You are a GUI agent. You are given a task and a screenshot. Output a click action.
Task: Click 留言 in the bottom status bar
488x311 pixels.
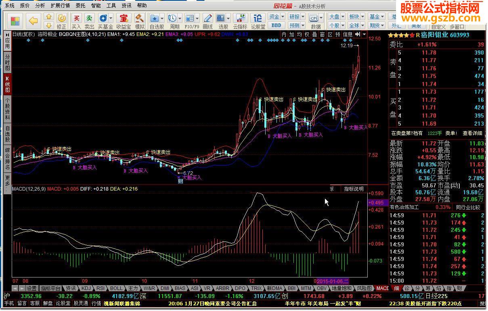22,303
